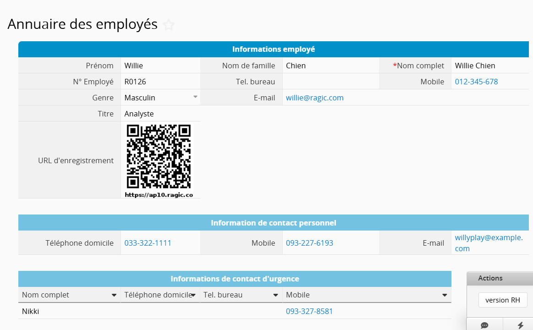This screenshot has height=330, width=533.
Task: Expand the emergency contact Mobile column arrow
Action: (444, 295)
